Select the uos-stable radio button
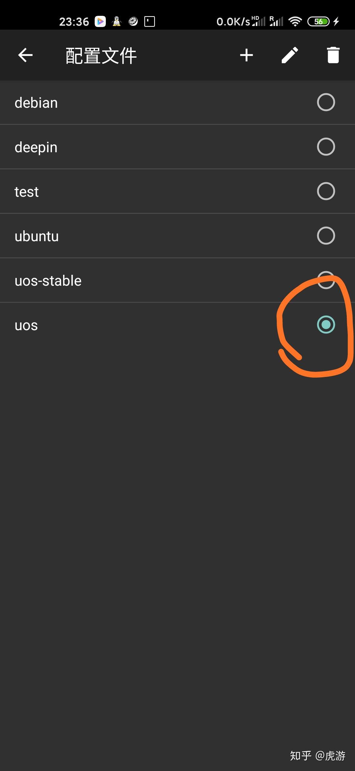Image resolution: width=355 pixels, height=771 pixels. (x=326, y=280)
